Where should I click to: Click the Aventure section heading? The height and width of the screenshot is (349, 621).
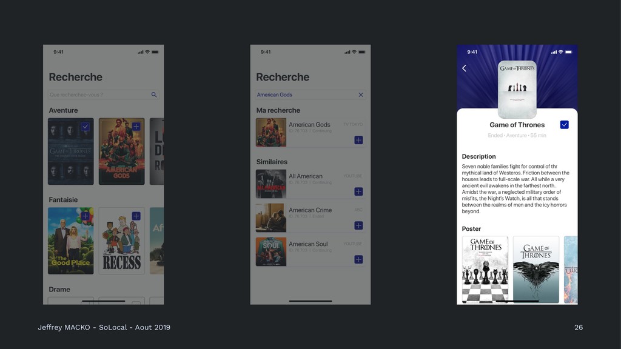click(x=63, y=110)
